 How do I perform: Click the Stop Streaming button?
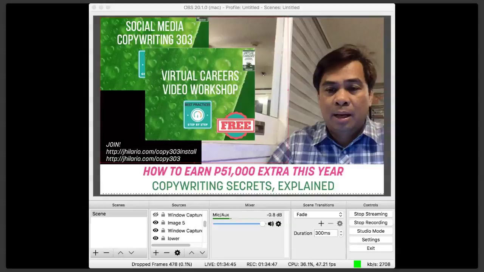click(371, 214)
